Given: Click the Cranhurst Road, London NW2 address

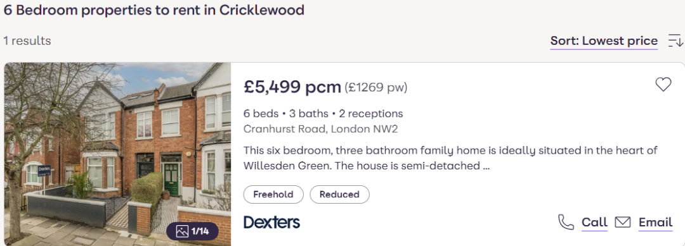Looking at the screenshot, I should pyautogui.click(x=321, y=129).
